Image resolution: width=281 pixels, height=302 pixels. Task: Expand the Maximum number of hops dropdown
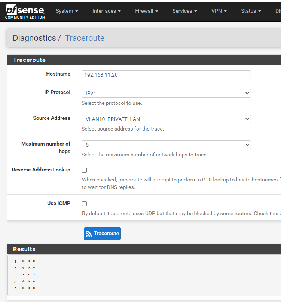pyautogui.click(x=166, y=145)
